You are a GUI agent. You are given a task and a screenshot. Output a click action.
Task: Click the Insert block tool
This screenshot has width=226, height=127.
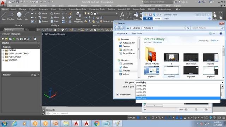[x=136, y=16]
